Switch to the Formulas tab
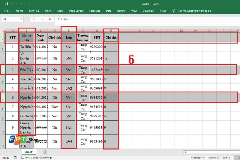This screenshot has height=160, width=240. coord(94,11)
